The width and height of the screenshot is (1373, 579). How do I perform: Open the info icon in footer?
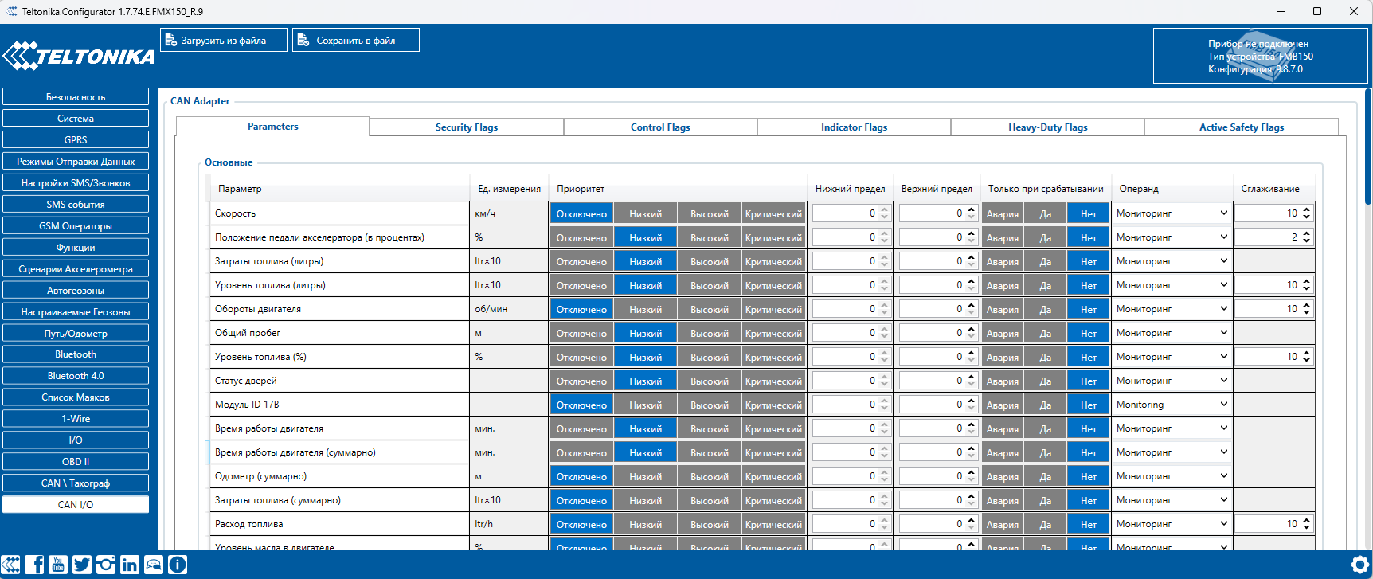click(178, 565)
